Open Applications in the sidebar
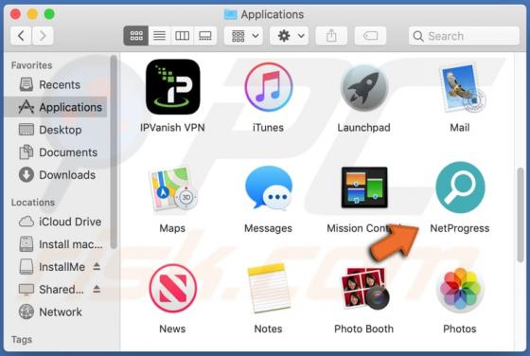 (56, 107)
